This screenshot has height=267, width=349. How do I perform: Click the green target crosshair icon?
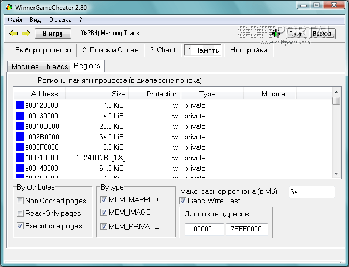click(276, 34)
